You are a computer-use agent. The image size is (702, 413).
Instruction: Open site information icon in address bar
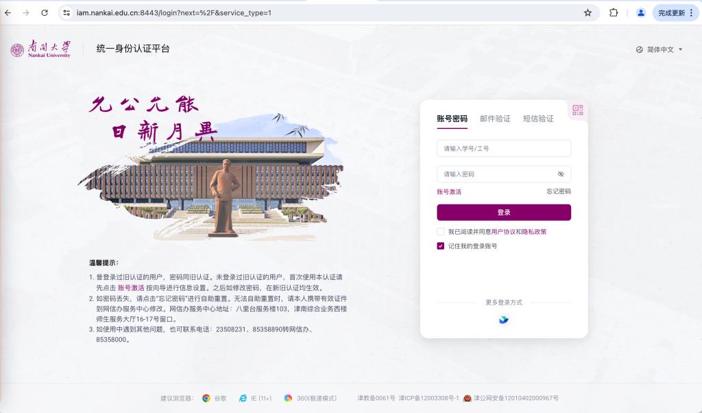pyautogui.click(x=66, y=13)
